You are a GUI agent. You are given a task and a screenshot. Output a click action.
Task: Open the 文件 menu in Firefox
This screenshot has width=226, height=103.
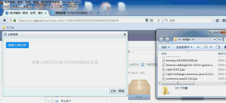tap(5, 7)
